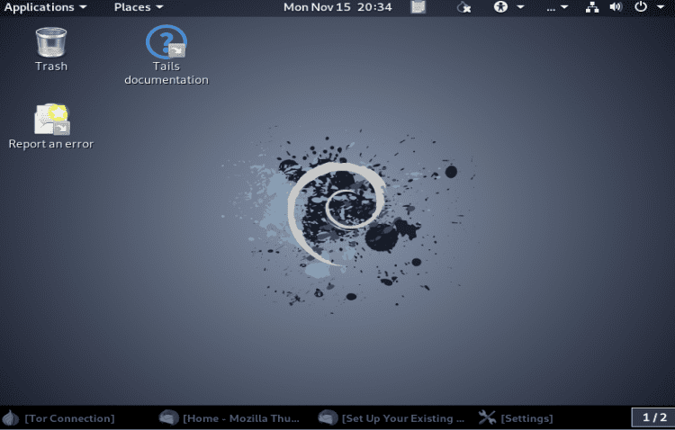Click the Thunderbird icon for Home window
Screen dimensions: 675x430
[168, 417]
